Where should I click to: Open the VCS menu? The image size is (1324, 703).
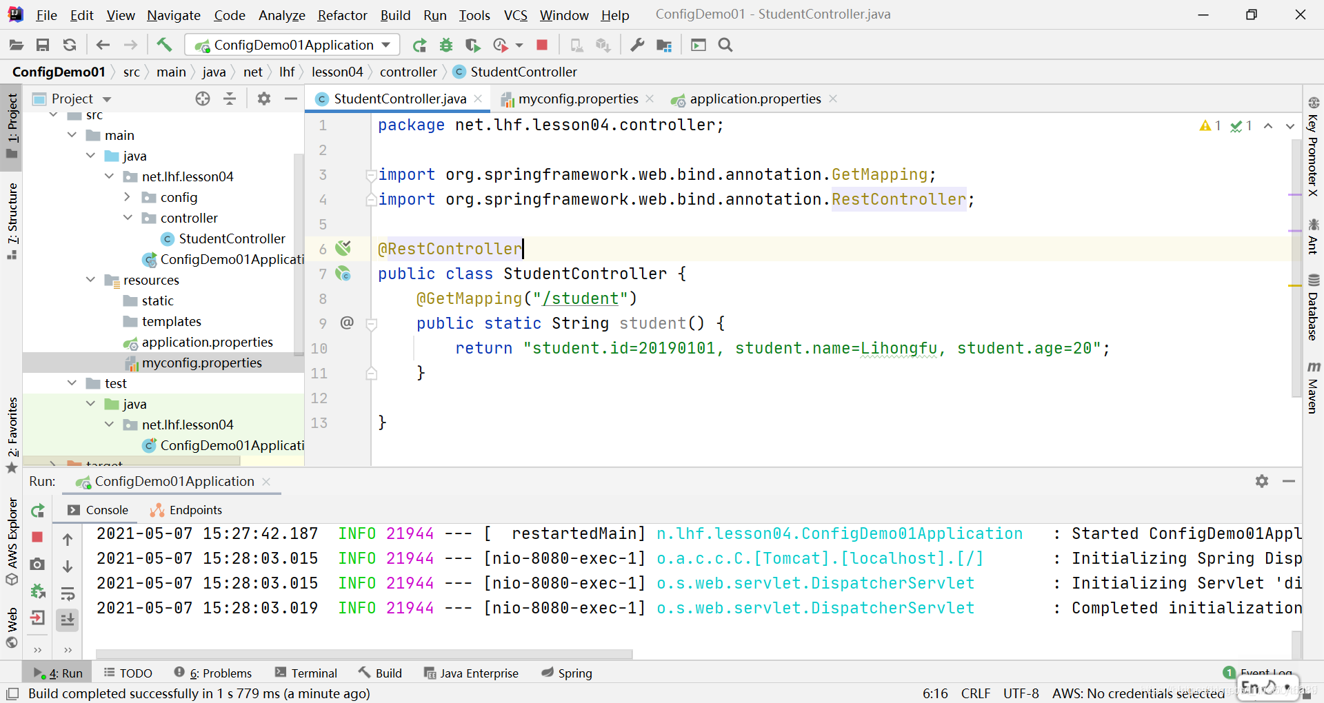tap(515, 15)
